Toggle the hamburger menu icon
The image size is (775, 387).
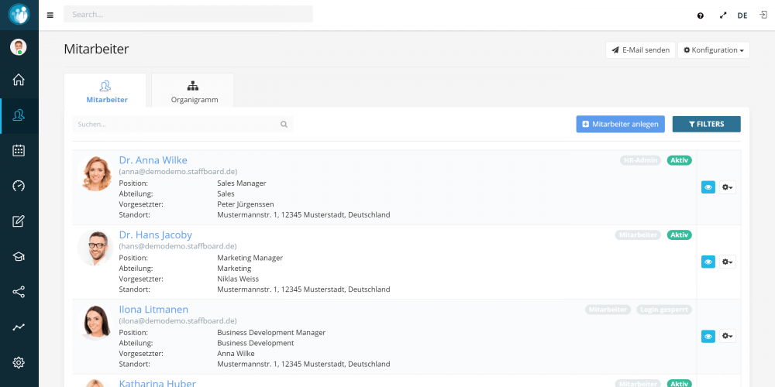[50, 15]
